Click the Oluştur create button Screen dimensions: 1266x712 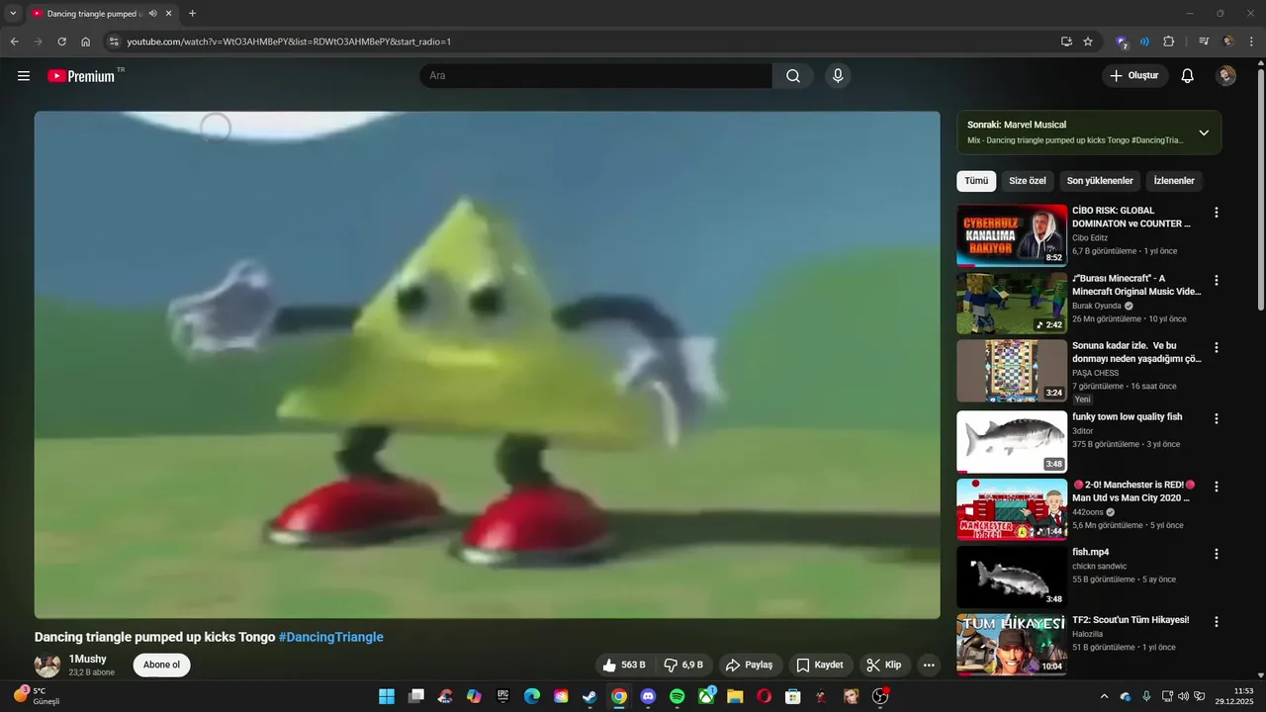pyautogui.click(x=1135, y=76)
